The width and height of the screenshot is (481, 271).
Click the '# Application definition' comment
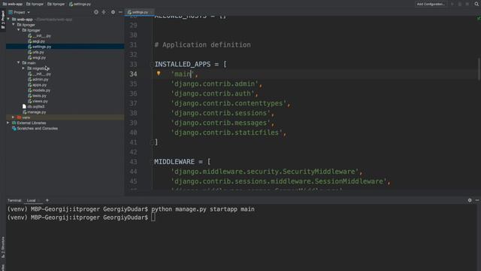click(202, 45)
